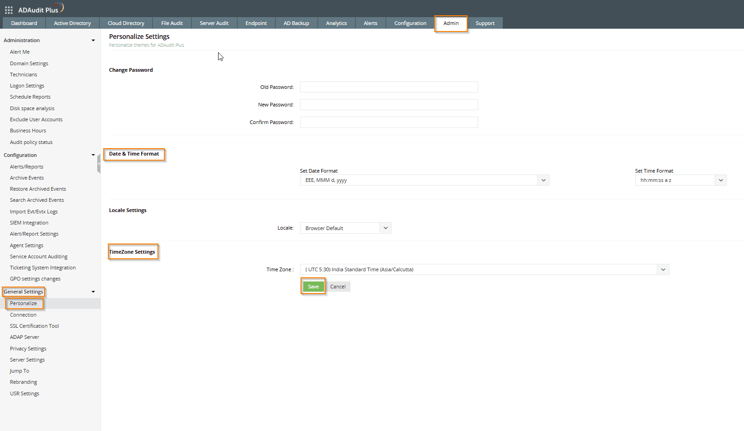The width and height of the screenshot is (744, 431).
Task: Open SIEM Integration settings
Action: [29, 223]
